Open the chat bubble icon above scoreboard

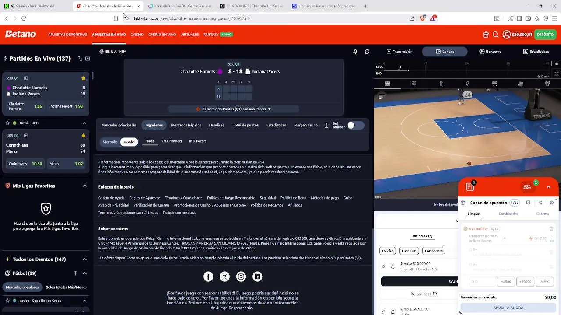coord(367,52)
